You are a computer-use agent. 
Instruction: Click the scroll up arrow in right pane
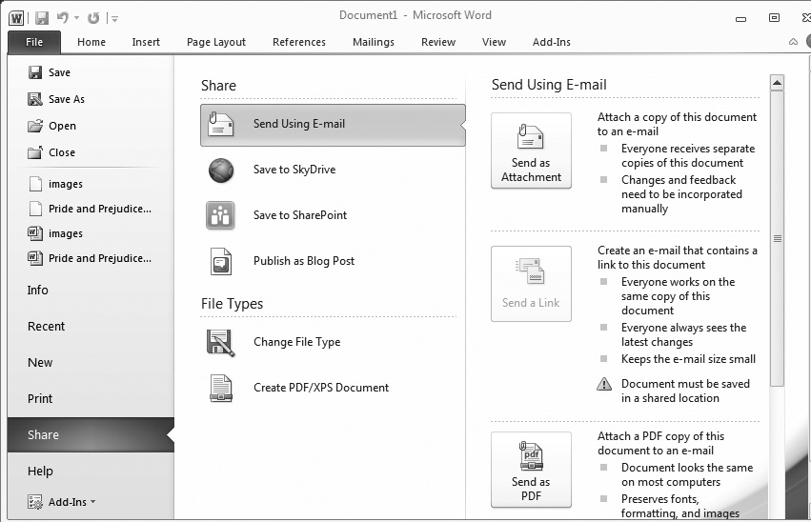777,83
